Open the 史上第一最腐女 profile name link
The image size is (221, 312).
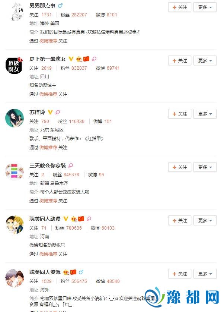pos(48,59)
